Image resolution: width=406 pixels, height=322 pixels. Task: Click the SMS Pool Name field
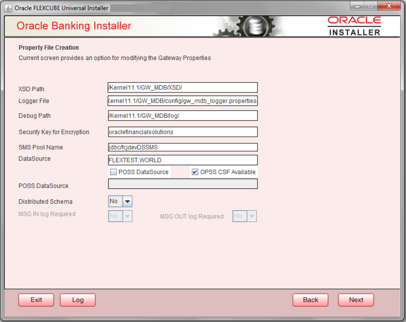pos(182,147)
